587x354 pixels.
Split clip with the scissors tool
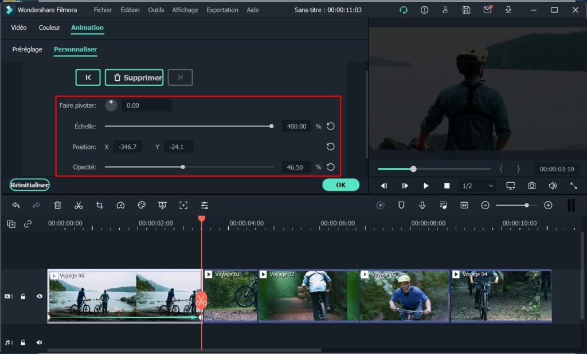(78, 205)
